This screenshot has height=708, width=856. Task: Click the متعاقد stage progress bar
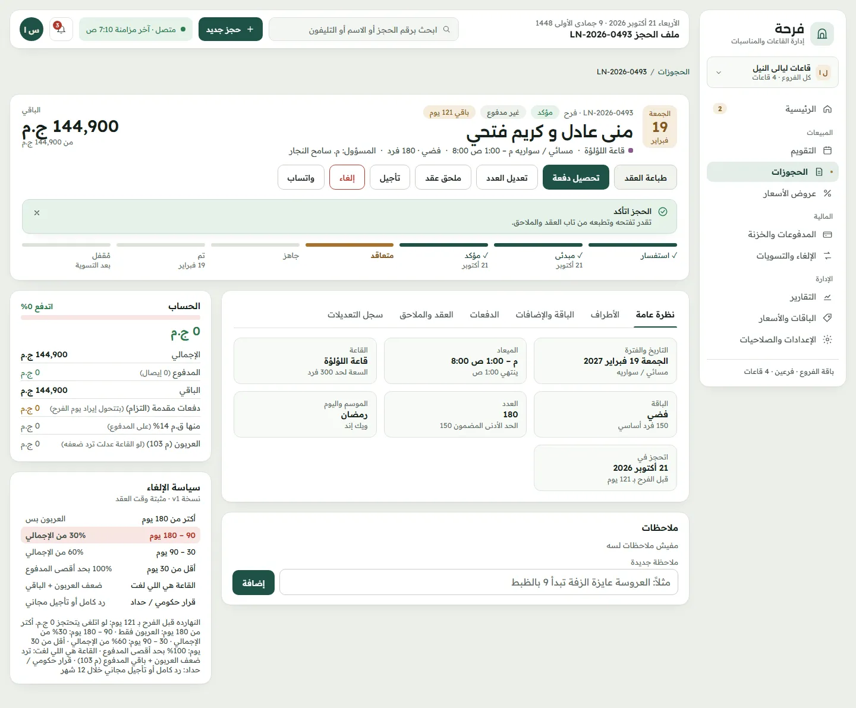pos(350,245)
